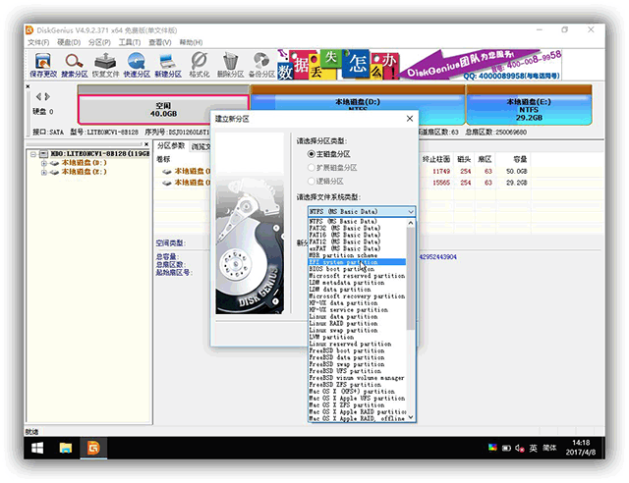Launch the 快速分区 (Quick Partition) tool
Image resolution: width=629 pixels, height=483 pixels.
(137, 65)
